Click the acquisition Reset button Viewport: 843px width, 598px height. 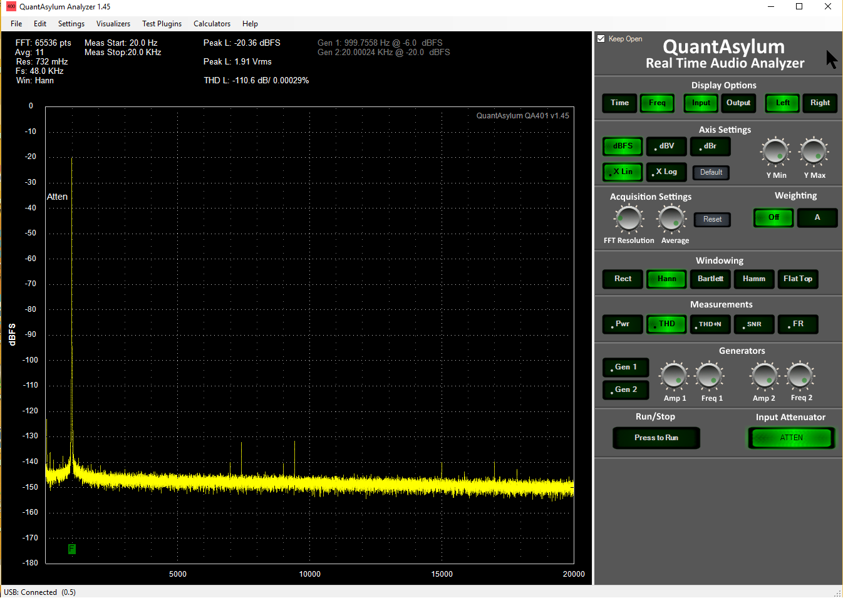point(712,220)
